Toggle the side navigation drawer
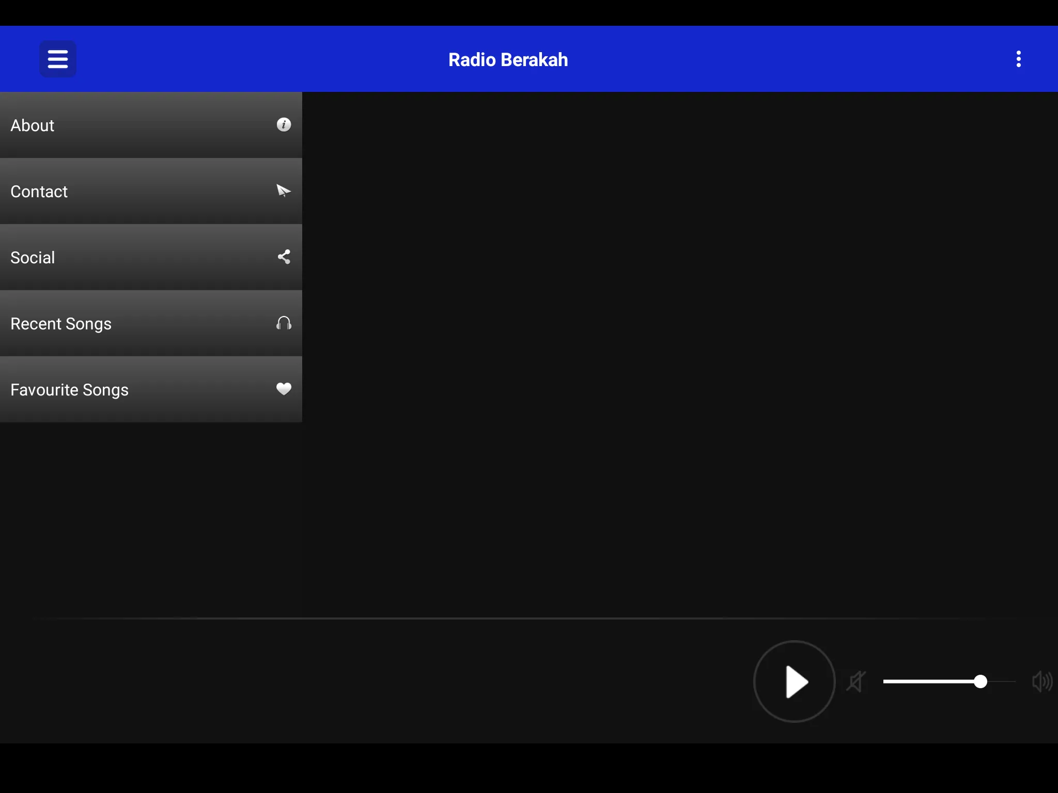This screenshot has height=793, width=1058. pyautogui.click(x=57, y=59)
